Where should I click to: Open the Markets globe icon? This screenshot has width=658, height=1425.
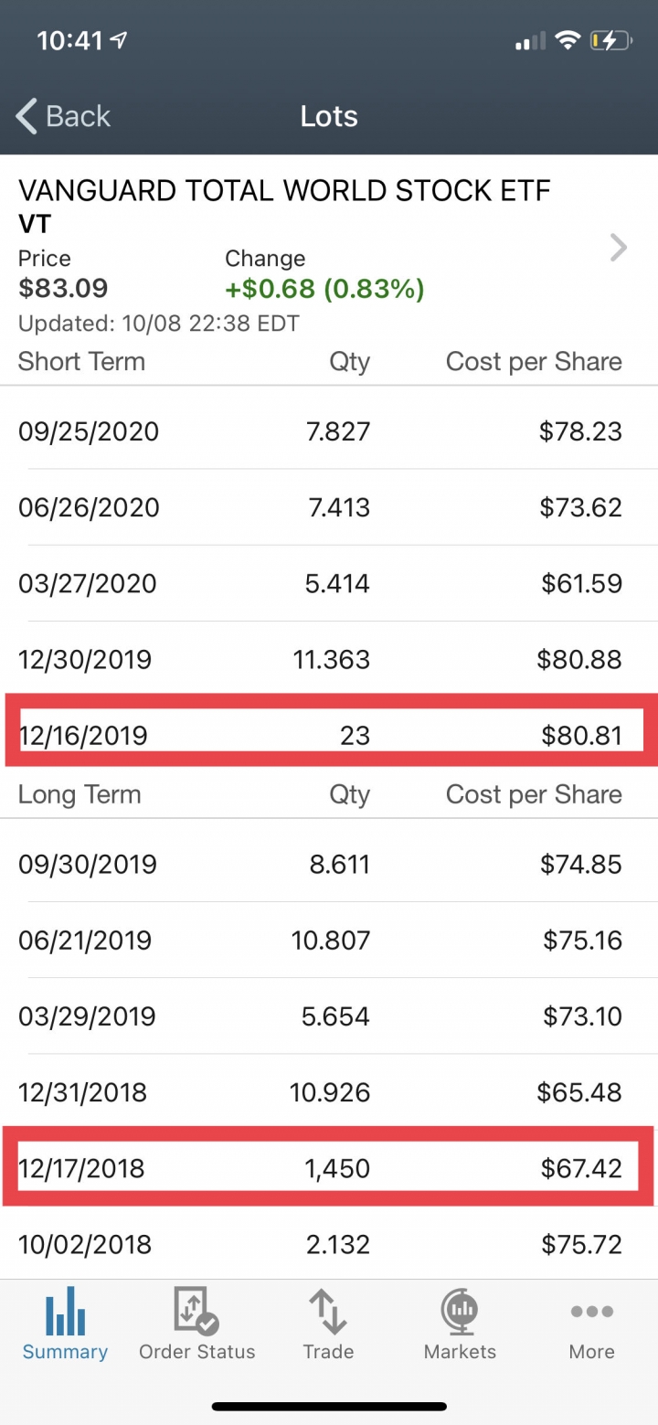460,1311
